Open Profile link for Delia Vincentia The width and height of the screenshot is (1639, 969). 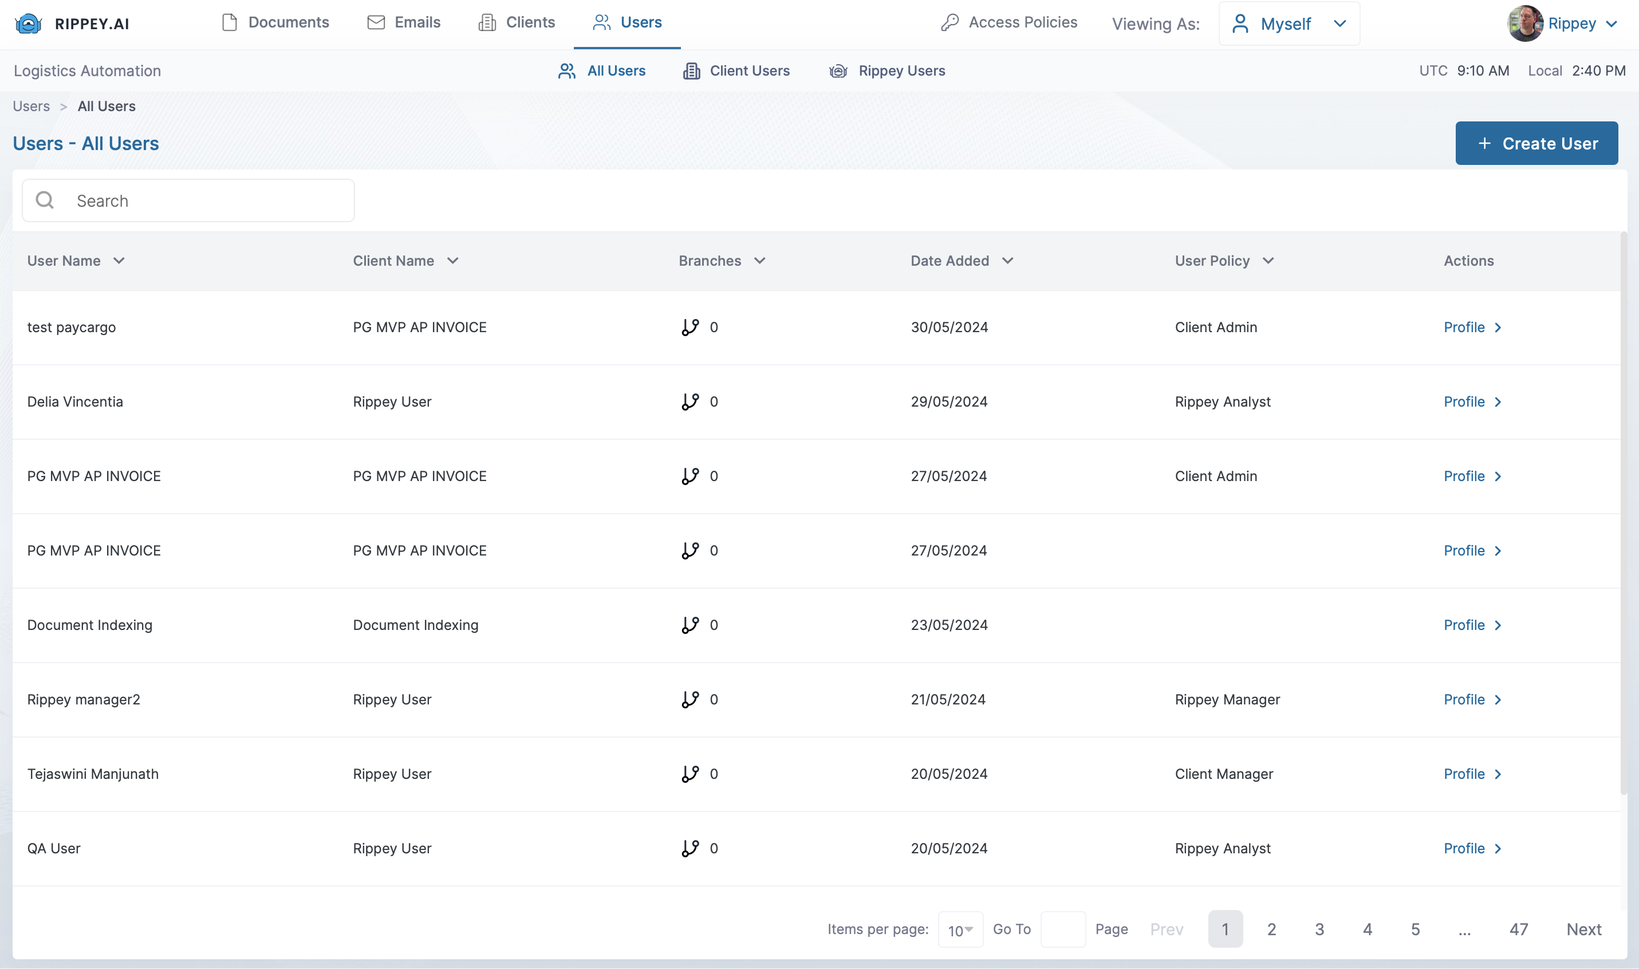coord(1472,401)
